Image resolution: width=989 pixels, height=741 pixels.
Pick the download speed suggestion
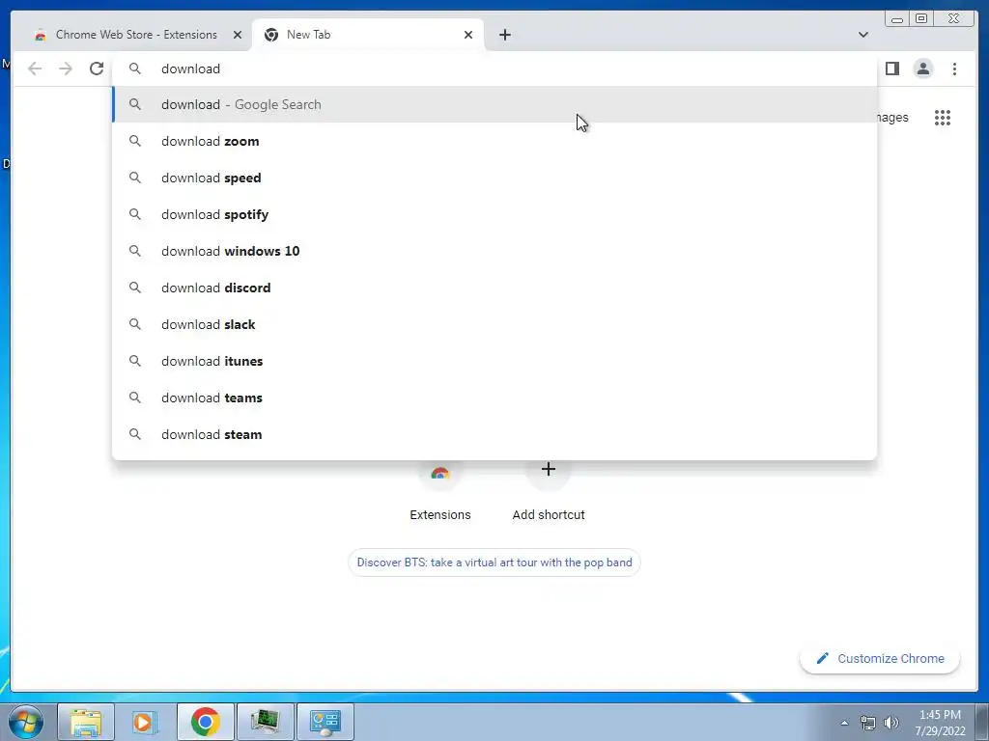click(x=494, y=178)
